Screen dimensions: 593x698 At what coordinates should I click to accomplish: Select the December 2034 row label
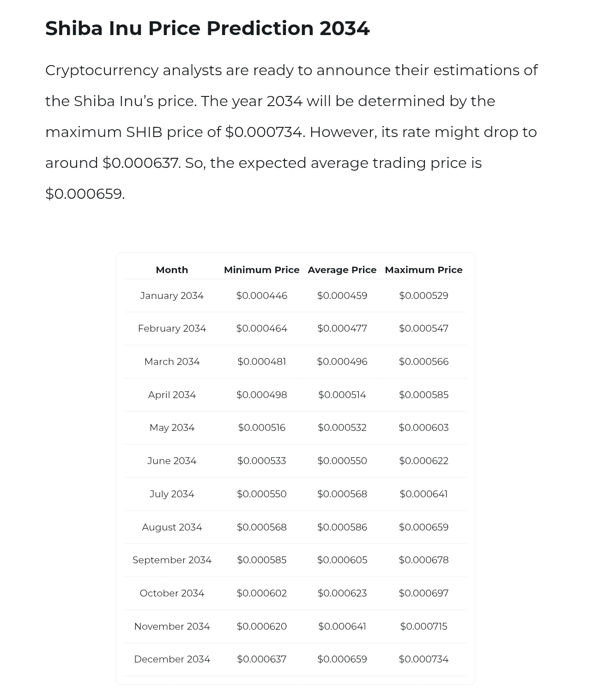point(172,659)
